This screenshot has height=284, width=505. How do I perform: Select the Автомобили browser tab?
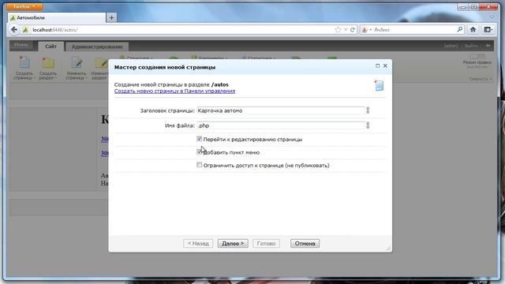pyautogui.click(x=57, y=17)
